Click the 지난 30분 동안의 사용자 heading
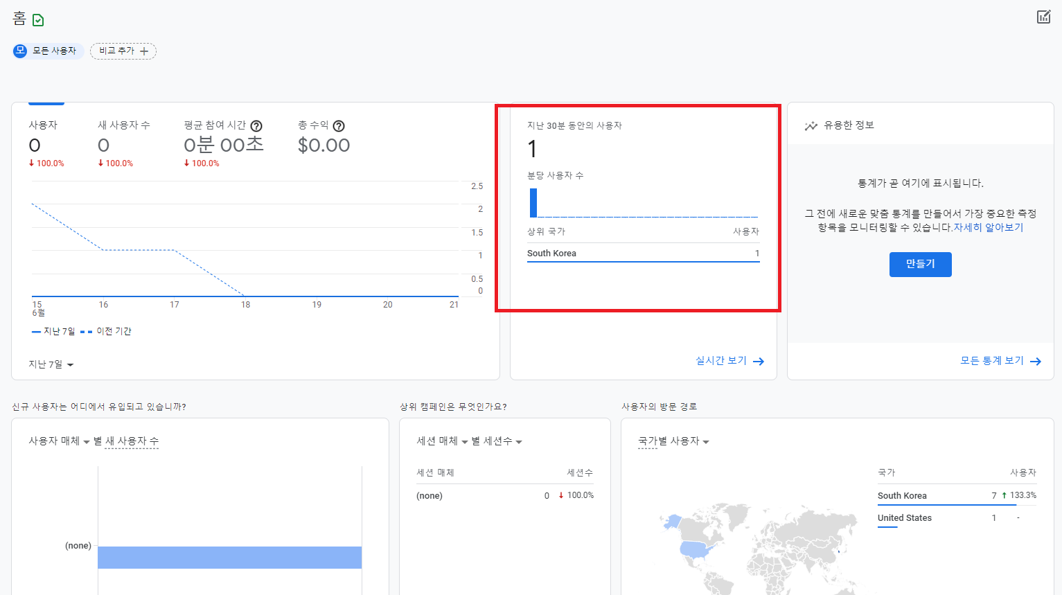The height and width of the screenshot is (595, 1062). coord(574,125)
